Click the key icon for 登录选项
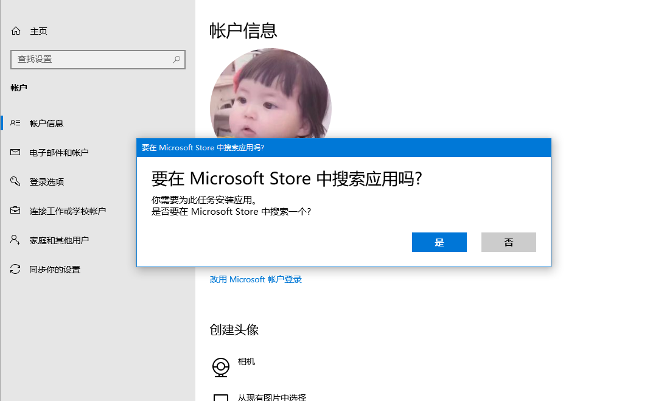The width and height of the screenshot is (664, 401). click(x=15, y=181)
